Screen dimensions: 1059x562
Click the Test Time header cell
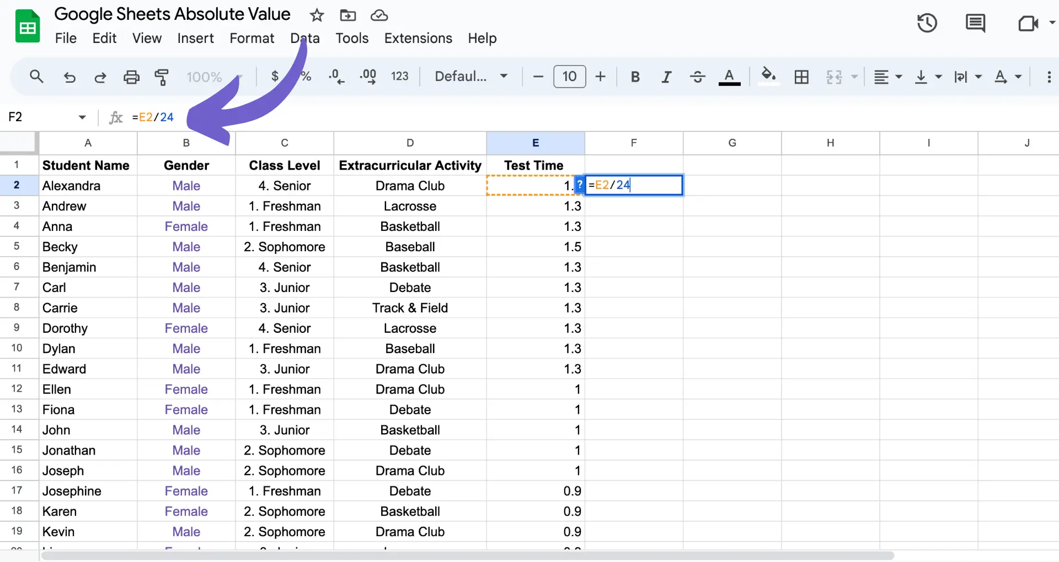(x=536, y=165)
